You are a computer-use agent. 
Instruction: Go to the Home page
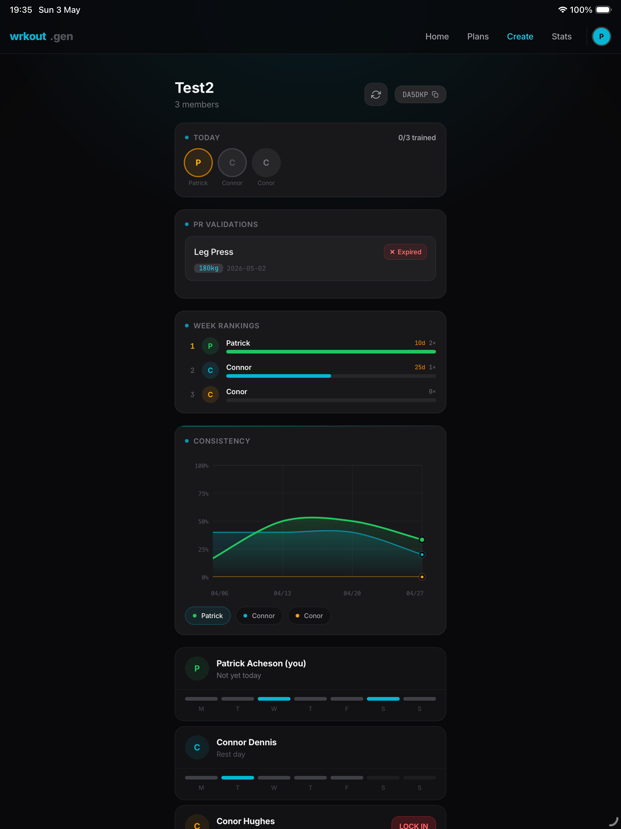point(437,36)
